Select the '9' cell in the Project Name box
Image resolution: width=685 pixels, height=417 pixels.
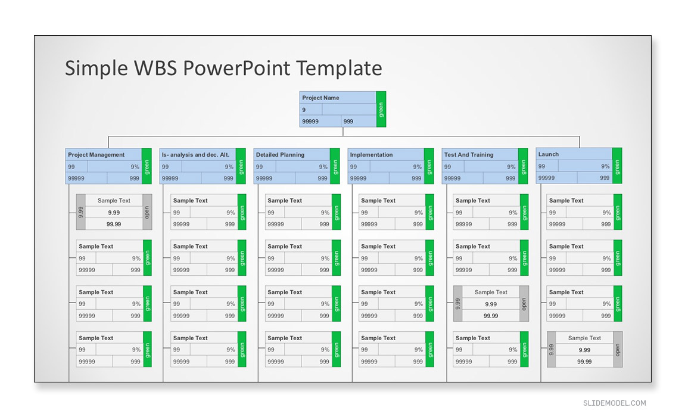tap(310, 109)
